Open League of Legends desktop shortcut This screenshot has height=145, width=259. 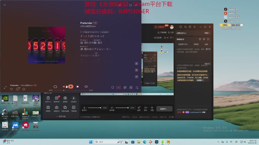pyautogui.click(x=25, y=114)
